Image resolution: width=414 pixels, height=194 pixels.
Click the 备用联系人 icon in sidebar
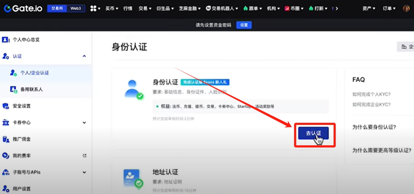pyautogui.click(x=13, y=89)
